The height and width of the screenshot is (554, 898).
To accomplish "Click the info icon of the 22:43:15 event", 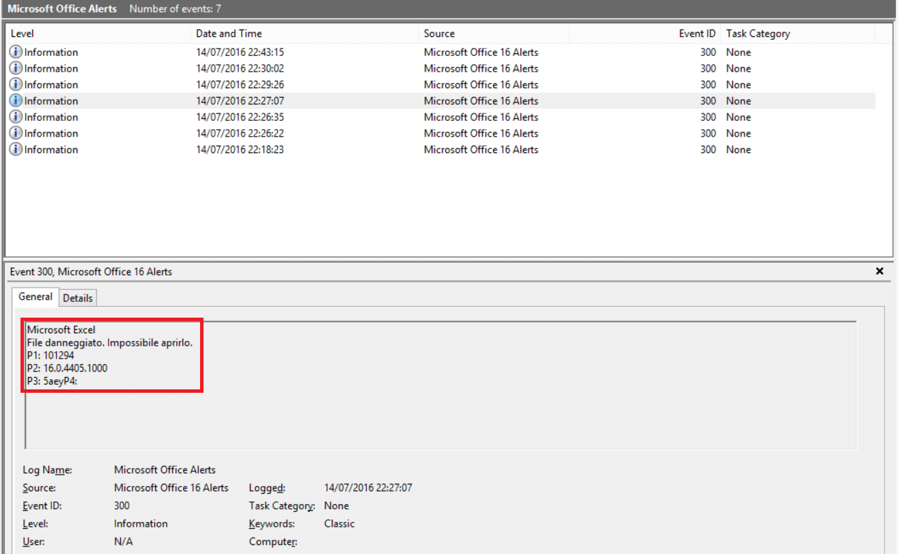I will [x=16, y=52].
